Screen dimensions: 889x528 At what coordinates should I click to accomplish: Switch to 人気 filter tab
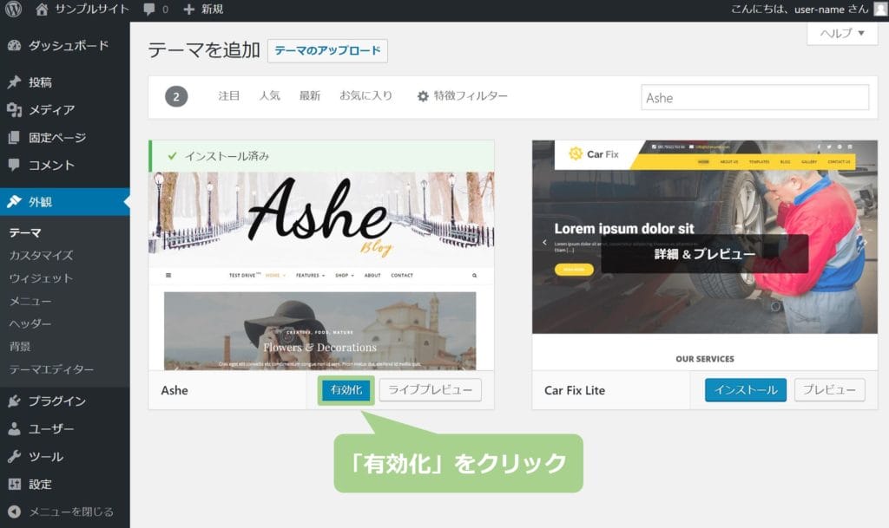[x=270, y=96]
